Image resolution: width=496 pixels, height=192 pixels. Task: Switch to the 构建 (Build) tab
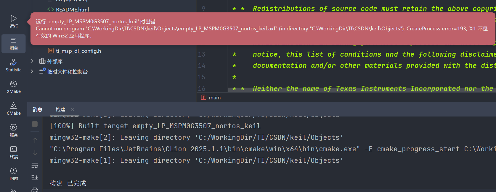60,109
